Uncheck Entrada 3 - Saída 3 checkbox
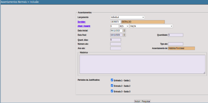The image size is (208, 103). [112, 91]
